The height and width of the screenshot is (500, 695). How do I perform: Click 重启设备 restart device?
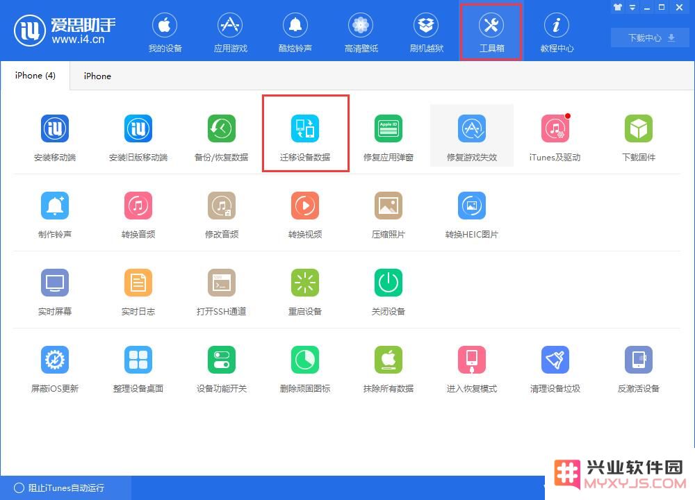(x=305, y=292)
